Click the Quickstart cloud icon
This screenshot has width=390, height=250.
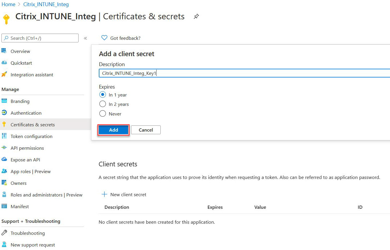coord(4,63)
